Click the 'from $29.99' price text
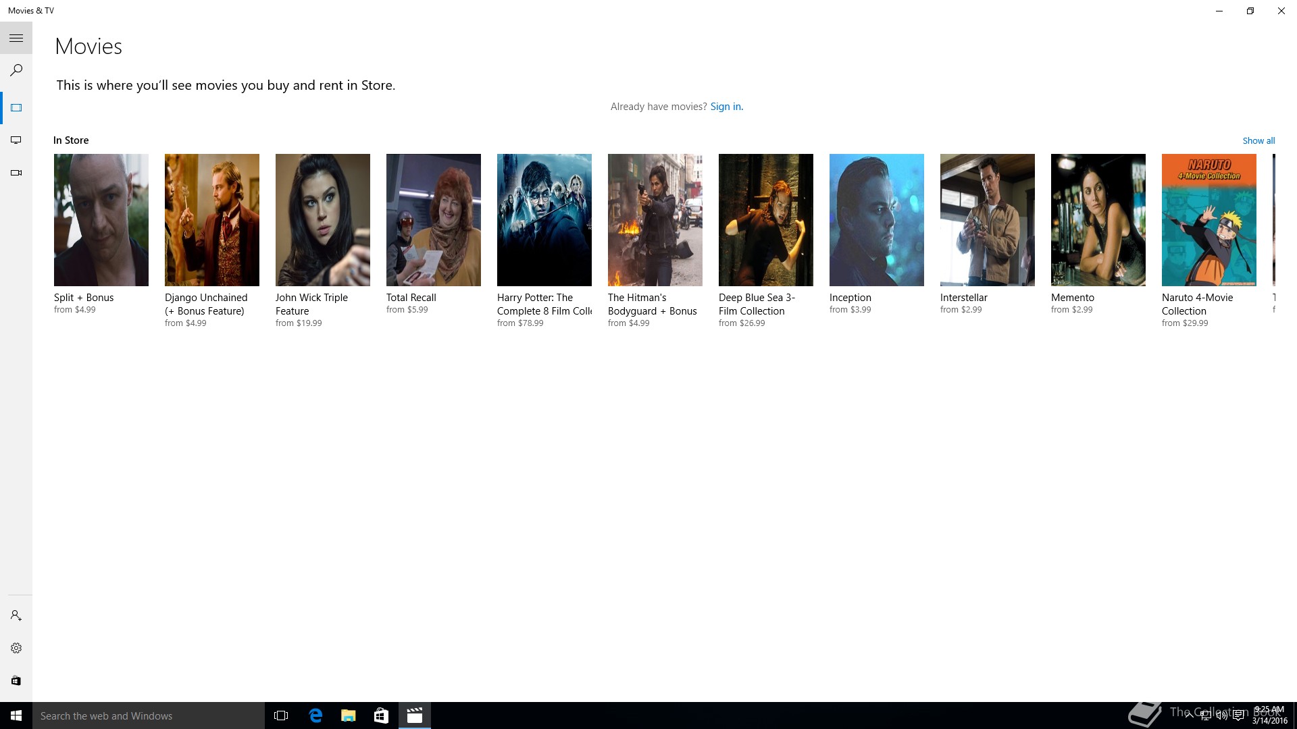Viewport: 1297px width, 729px height. [x=1185, y=323]
